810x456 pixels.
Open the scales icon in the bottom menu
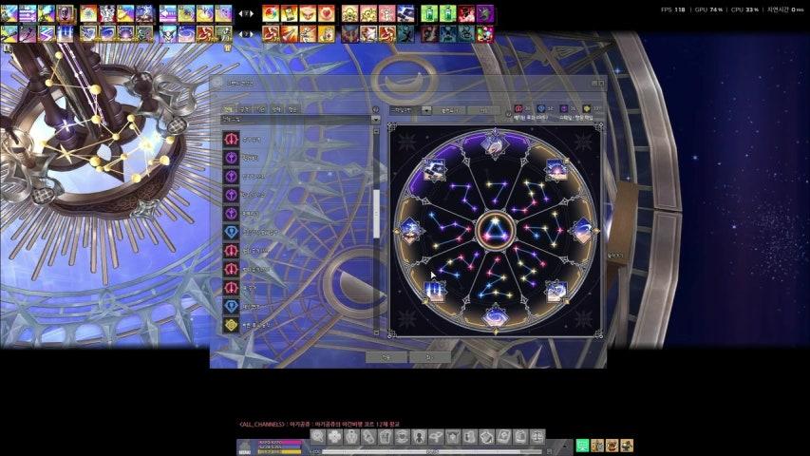pyautogui.click(x=537, y=437)
